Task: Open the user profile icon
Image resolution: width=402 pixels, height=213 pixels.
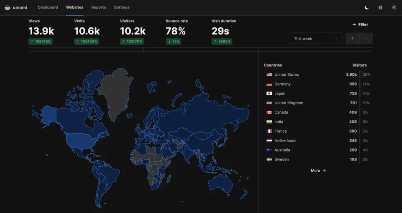Action: pyautogui.click(x=394, y=7)
